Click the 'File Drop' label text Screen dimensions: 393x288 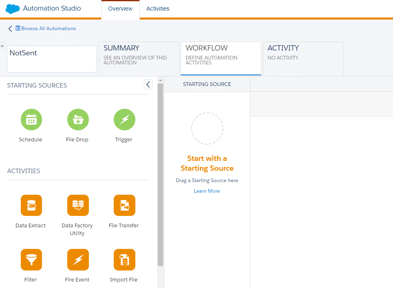click(x=77, y=139)
